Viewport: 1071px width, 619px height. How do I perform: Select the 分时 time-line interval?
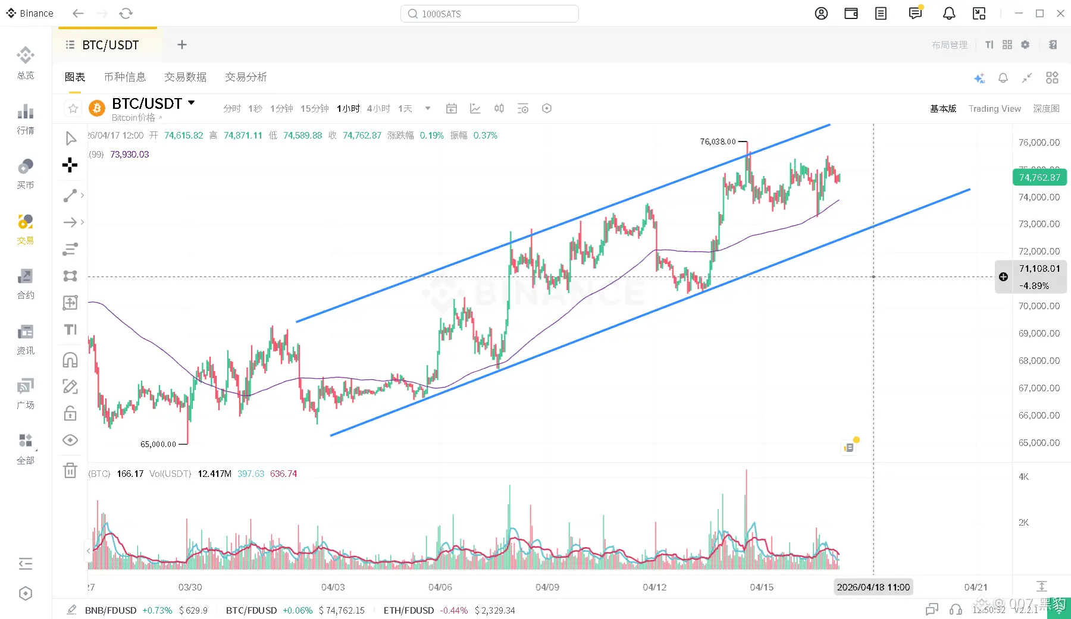[x=232, y=108]
